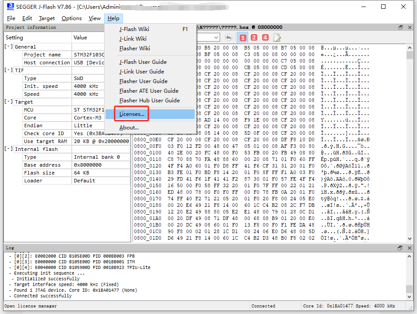Open the address dropdown in hex view toolbar
The height and width of the screenshot is (314, 417).
tap(217, 38)
